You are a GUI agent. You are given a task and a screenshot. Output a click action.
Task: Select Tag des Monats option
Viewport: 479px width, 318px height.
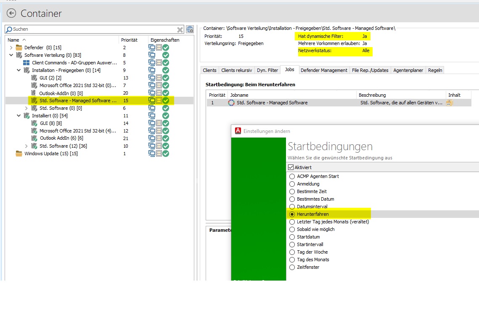coord(292,260)
